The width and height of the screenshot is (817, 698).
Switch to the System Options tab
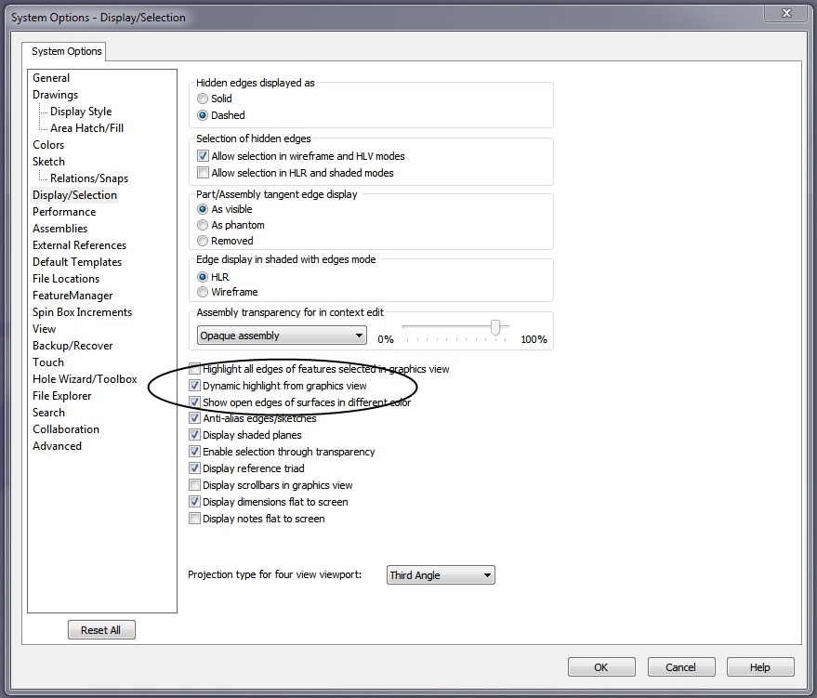coord(66,51)
